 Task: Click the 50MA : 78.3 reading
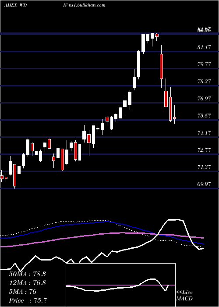[x=27, y=274]
